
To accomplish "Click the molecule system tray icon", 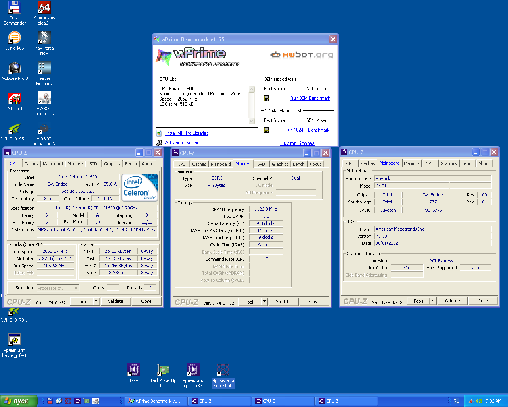I will [x=471, y=401].
